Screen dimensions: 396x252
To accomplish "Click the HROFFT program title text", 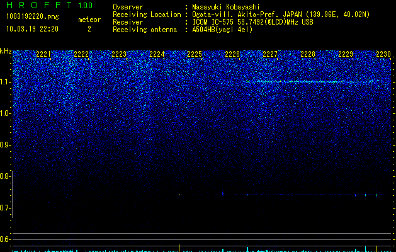I will pyautogui.click(x=39, y=5).
